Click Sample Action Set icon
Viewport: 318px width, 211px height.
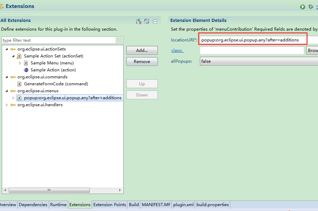point(19,56)
